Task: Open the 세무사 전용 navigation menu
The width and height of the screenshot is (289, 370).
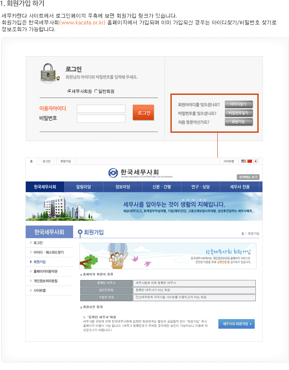Action: (x=240, y=187)
